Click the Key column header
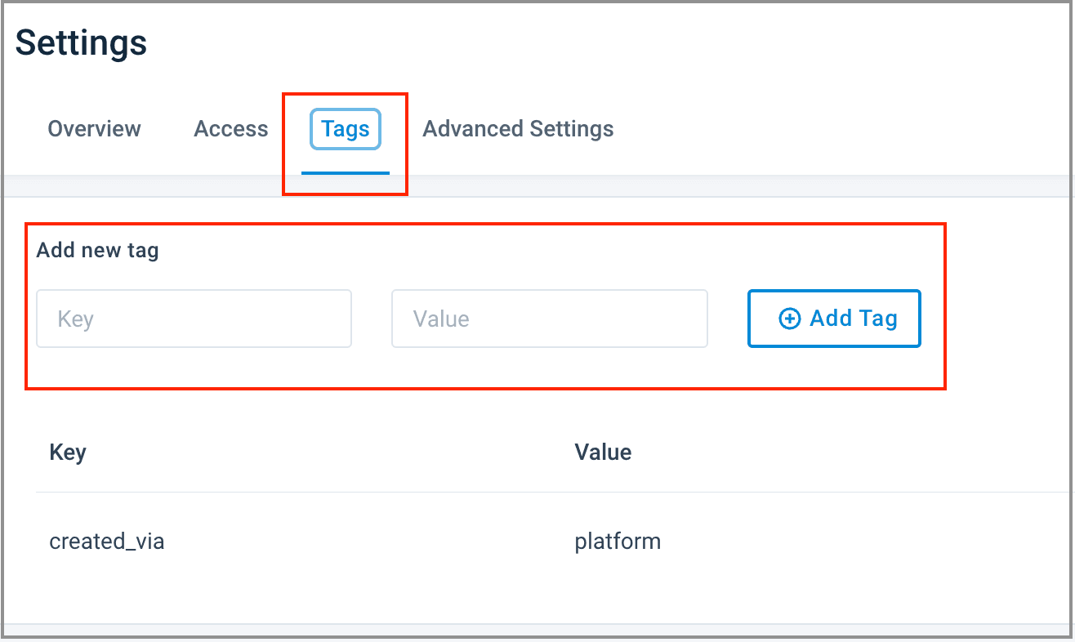This screenshot has height=642, width=1075. point(68,452)
